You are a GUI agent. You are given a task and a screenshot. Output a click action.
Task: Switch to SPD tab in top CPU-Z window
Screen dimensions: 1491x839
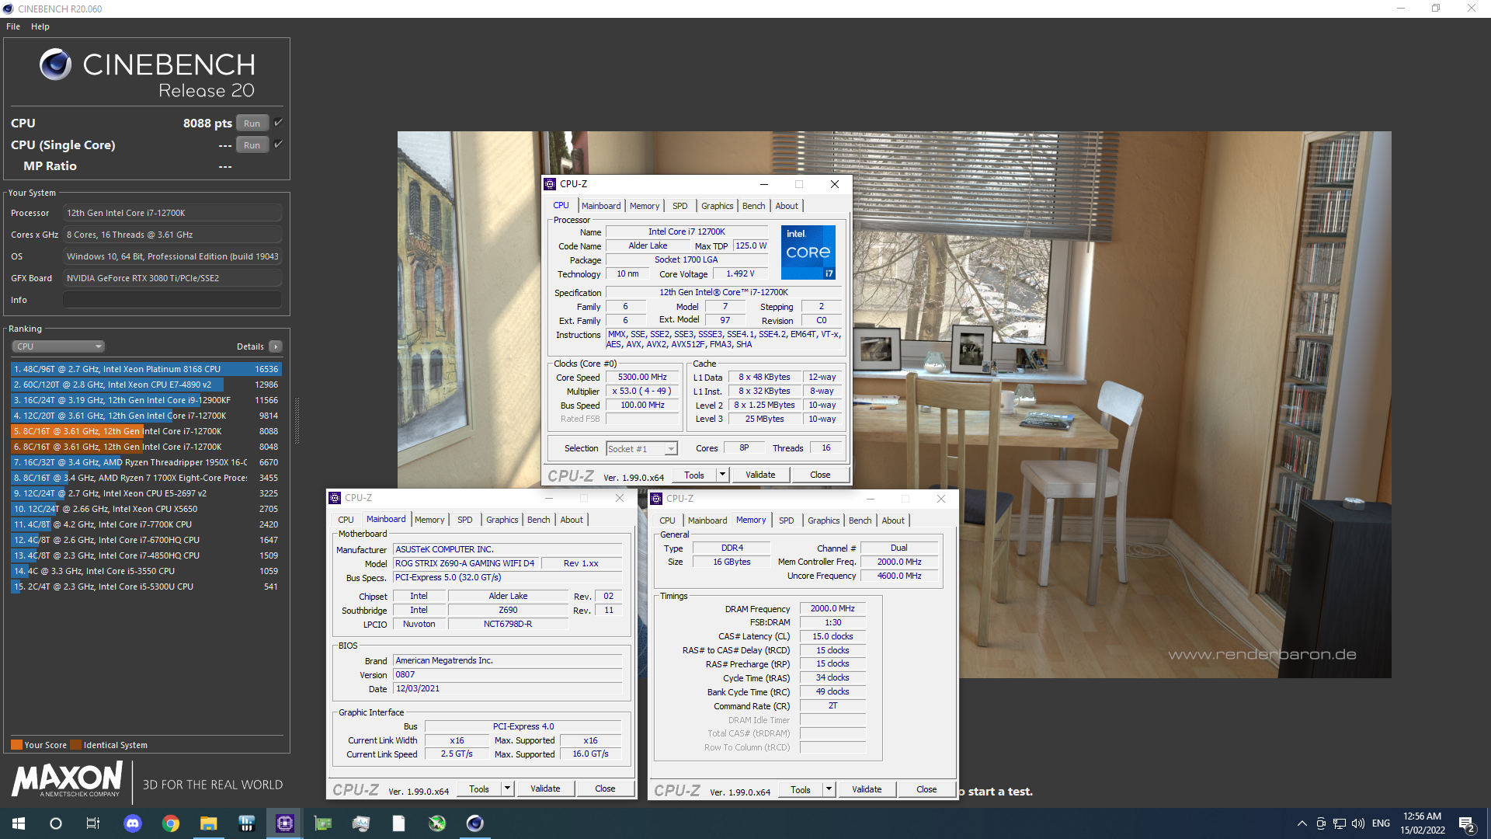pyautogui.click(x=680, y=206)
